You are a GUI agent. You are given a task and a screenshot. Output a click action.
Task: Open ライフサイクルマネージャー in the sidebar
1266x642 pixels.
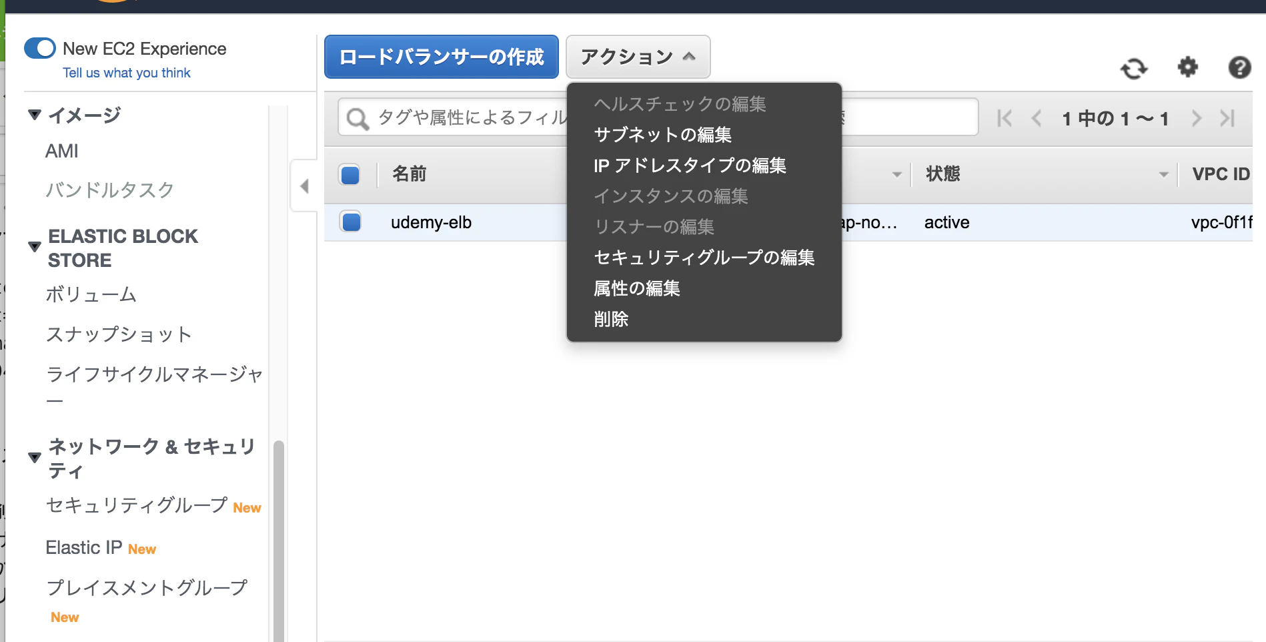point(155,386)
